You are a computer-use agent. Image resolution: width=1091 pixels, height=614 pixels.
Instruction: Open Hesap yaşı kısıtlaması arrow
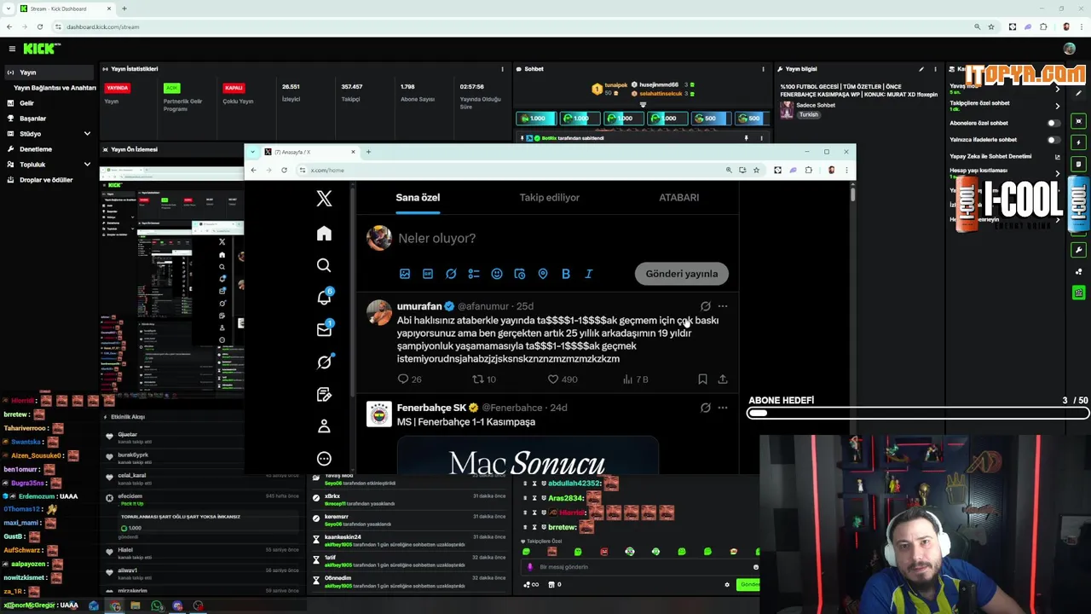[x=1058, y=173]
